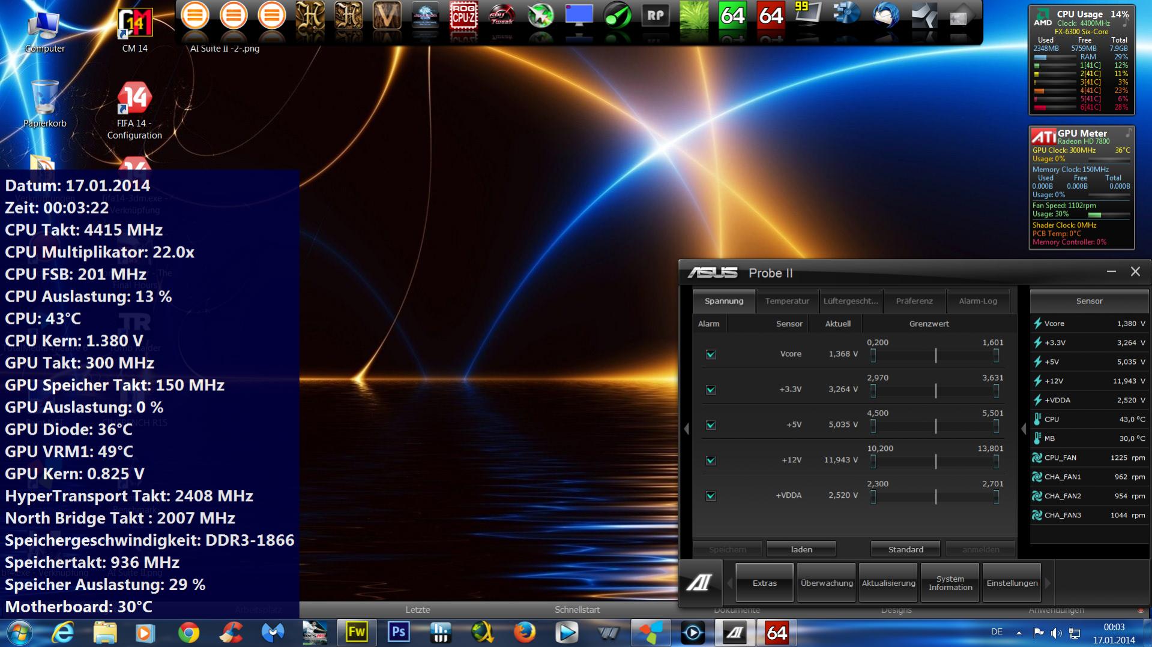
Task: Switch to AI Suite taskbar button
Action: [734, 633]
